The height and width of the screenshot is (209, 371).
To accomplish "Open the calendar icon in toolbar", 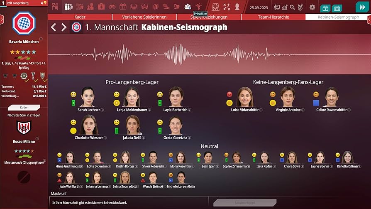I will tap(123, 7).
